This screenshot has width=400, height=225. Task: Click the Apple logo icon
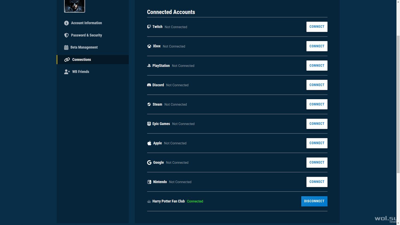(149, 143)
